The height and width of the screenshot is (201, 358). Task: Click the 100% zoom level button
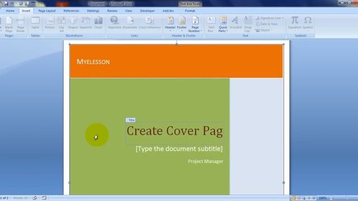point(322,198)
